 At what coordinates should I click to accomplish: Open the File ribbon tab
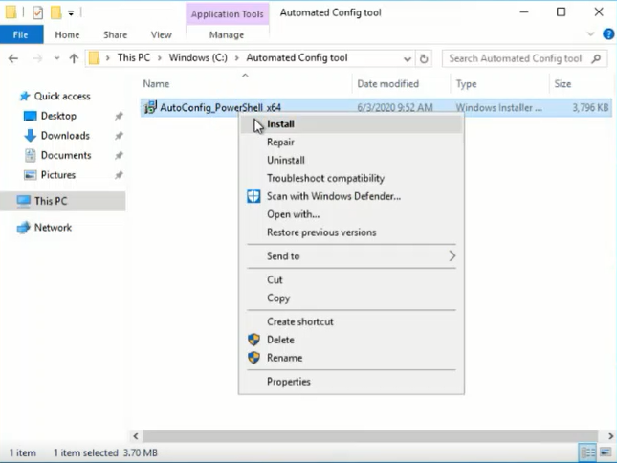tap(21, 35)
